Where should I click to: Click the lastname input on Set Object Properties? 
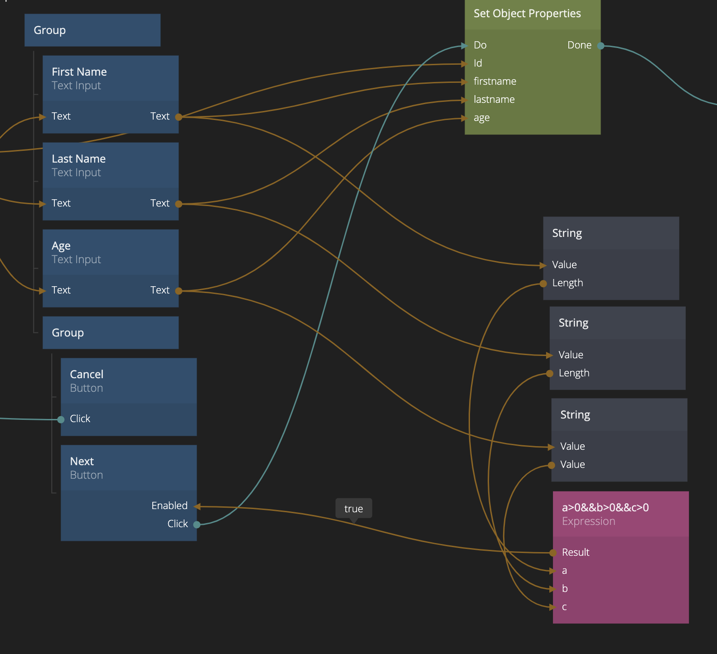click(x=494, y=100)
